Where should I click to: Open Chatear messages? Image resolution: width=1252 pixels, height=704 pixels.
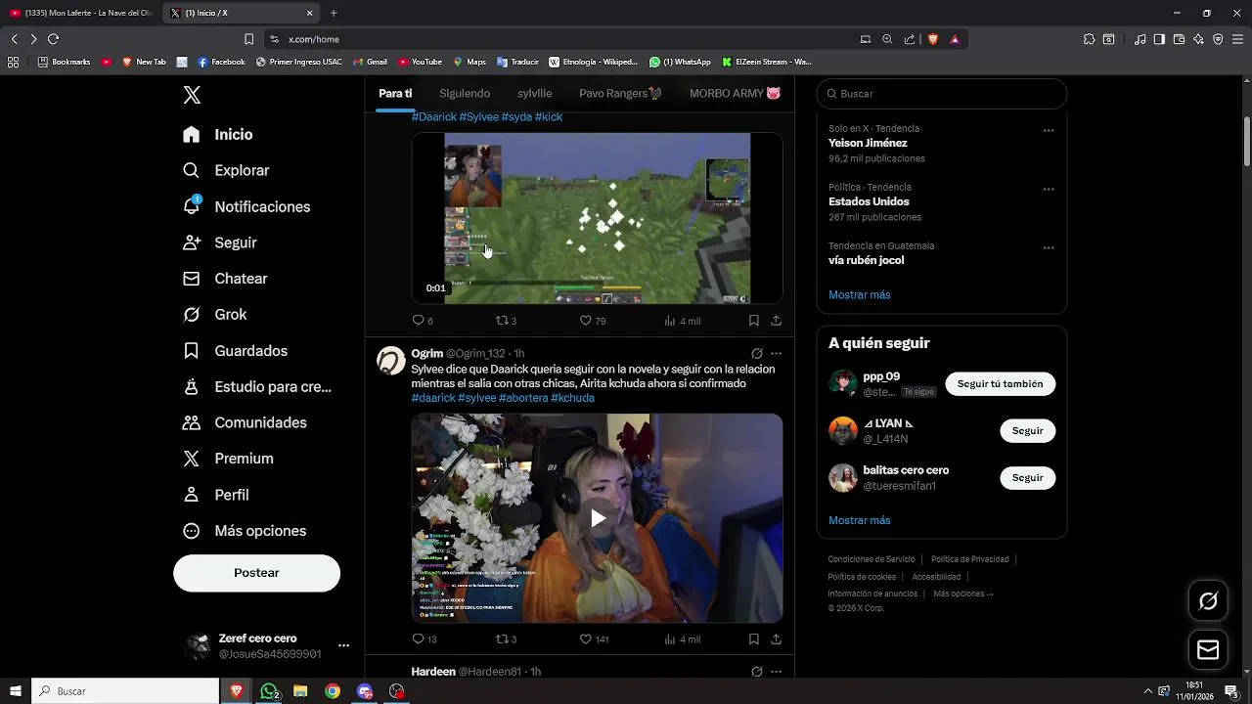pos(225,279)
